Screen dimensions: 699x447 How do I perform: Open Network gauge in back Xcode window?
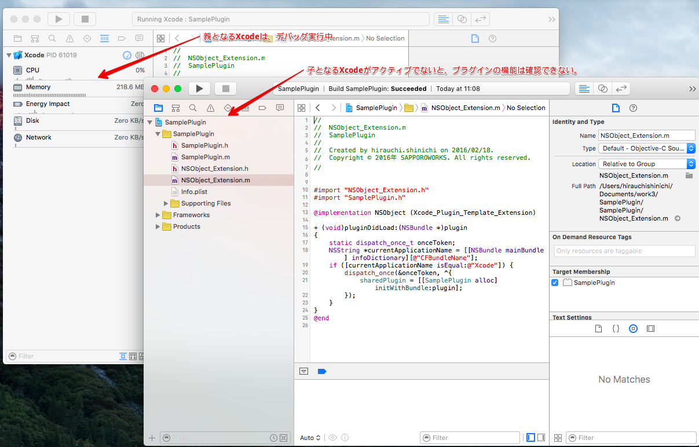74,138
